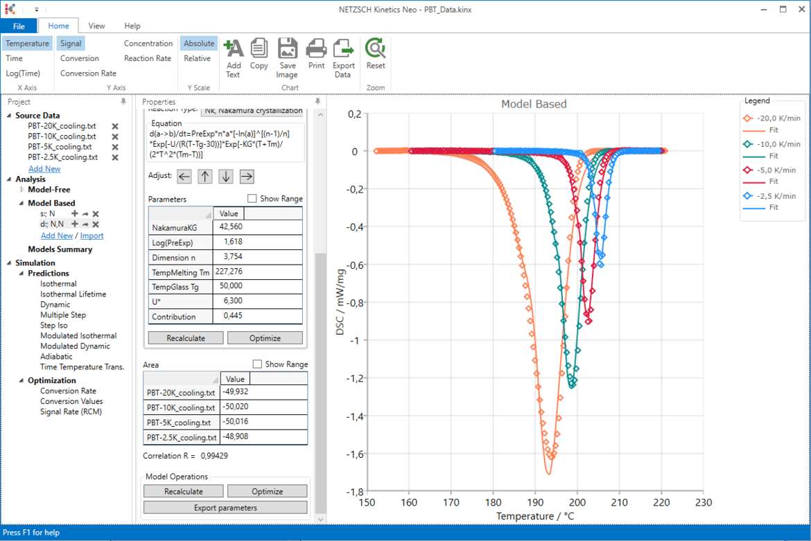This screenshot has height=541, width=811.
Task: Click the Log(PreExp) value field 1,618
Action: (258, 242)
